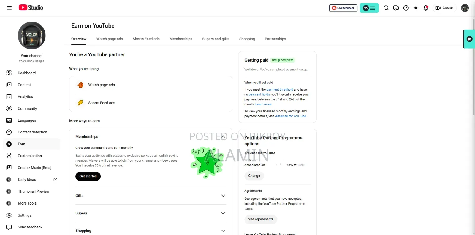Click the See agreements button
Viewport: 475px width, 235px height.
pyautogui.click(x=261, y=219)
